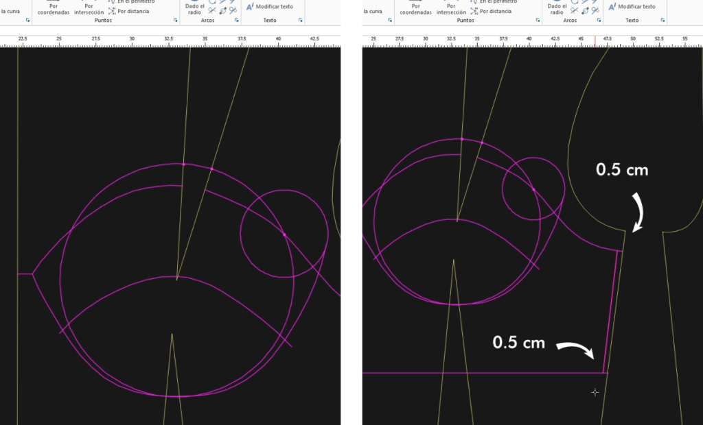The height and width of the screenshot is (425, 703).
Task: Choose Dado el radio arc in left window
Action: pyautogui.click(x=194, y=9)
